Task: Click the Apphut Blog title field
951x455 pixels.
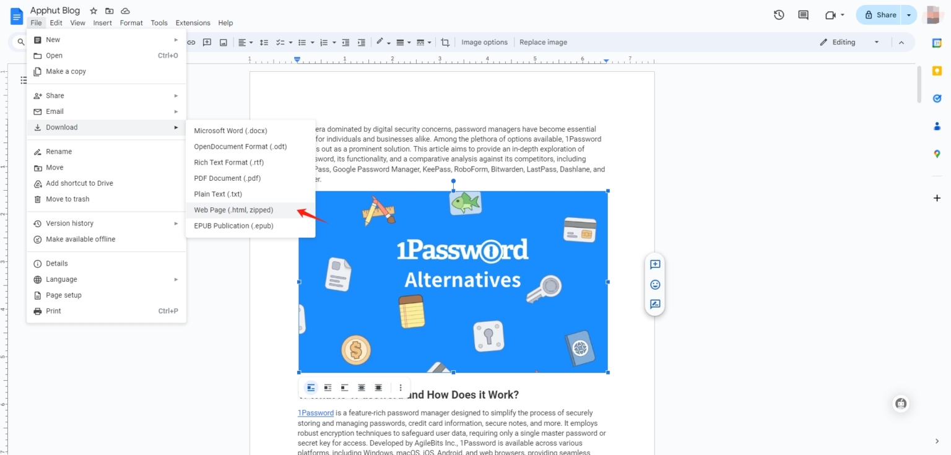Action: pos(54,10)
